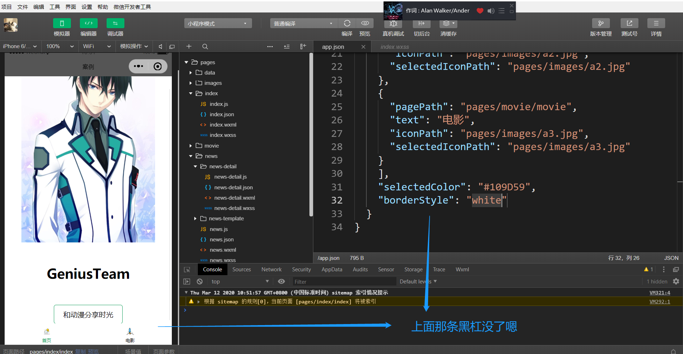Click the inspect element picker icon
This screenshot has height=354, width=683.
point(187,270)
